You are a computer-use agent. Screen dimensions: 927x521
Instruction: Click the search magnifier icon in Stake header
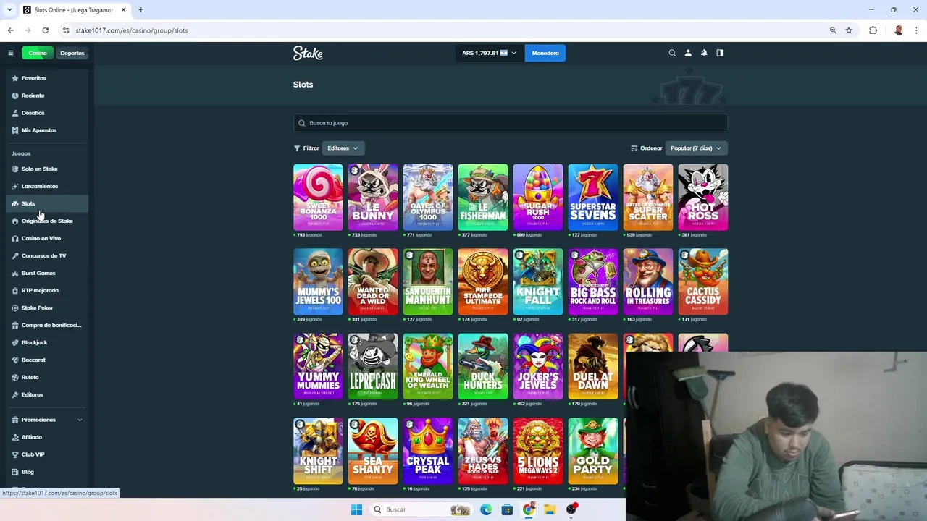click(672, 53)
